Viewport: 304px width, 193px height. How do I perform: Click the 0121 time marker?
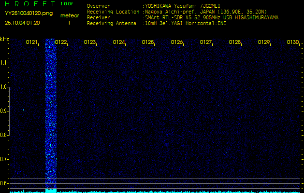point(31,42)
